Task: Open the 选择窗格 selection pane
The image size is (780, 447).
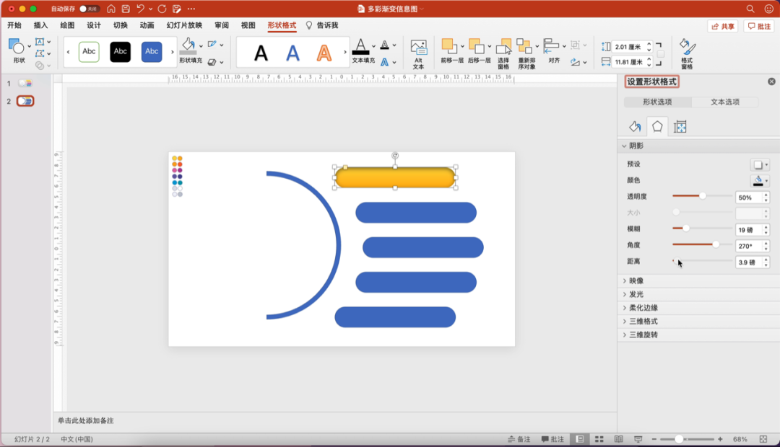Action: point(503,48)
